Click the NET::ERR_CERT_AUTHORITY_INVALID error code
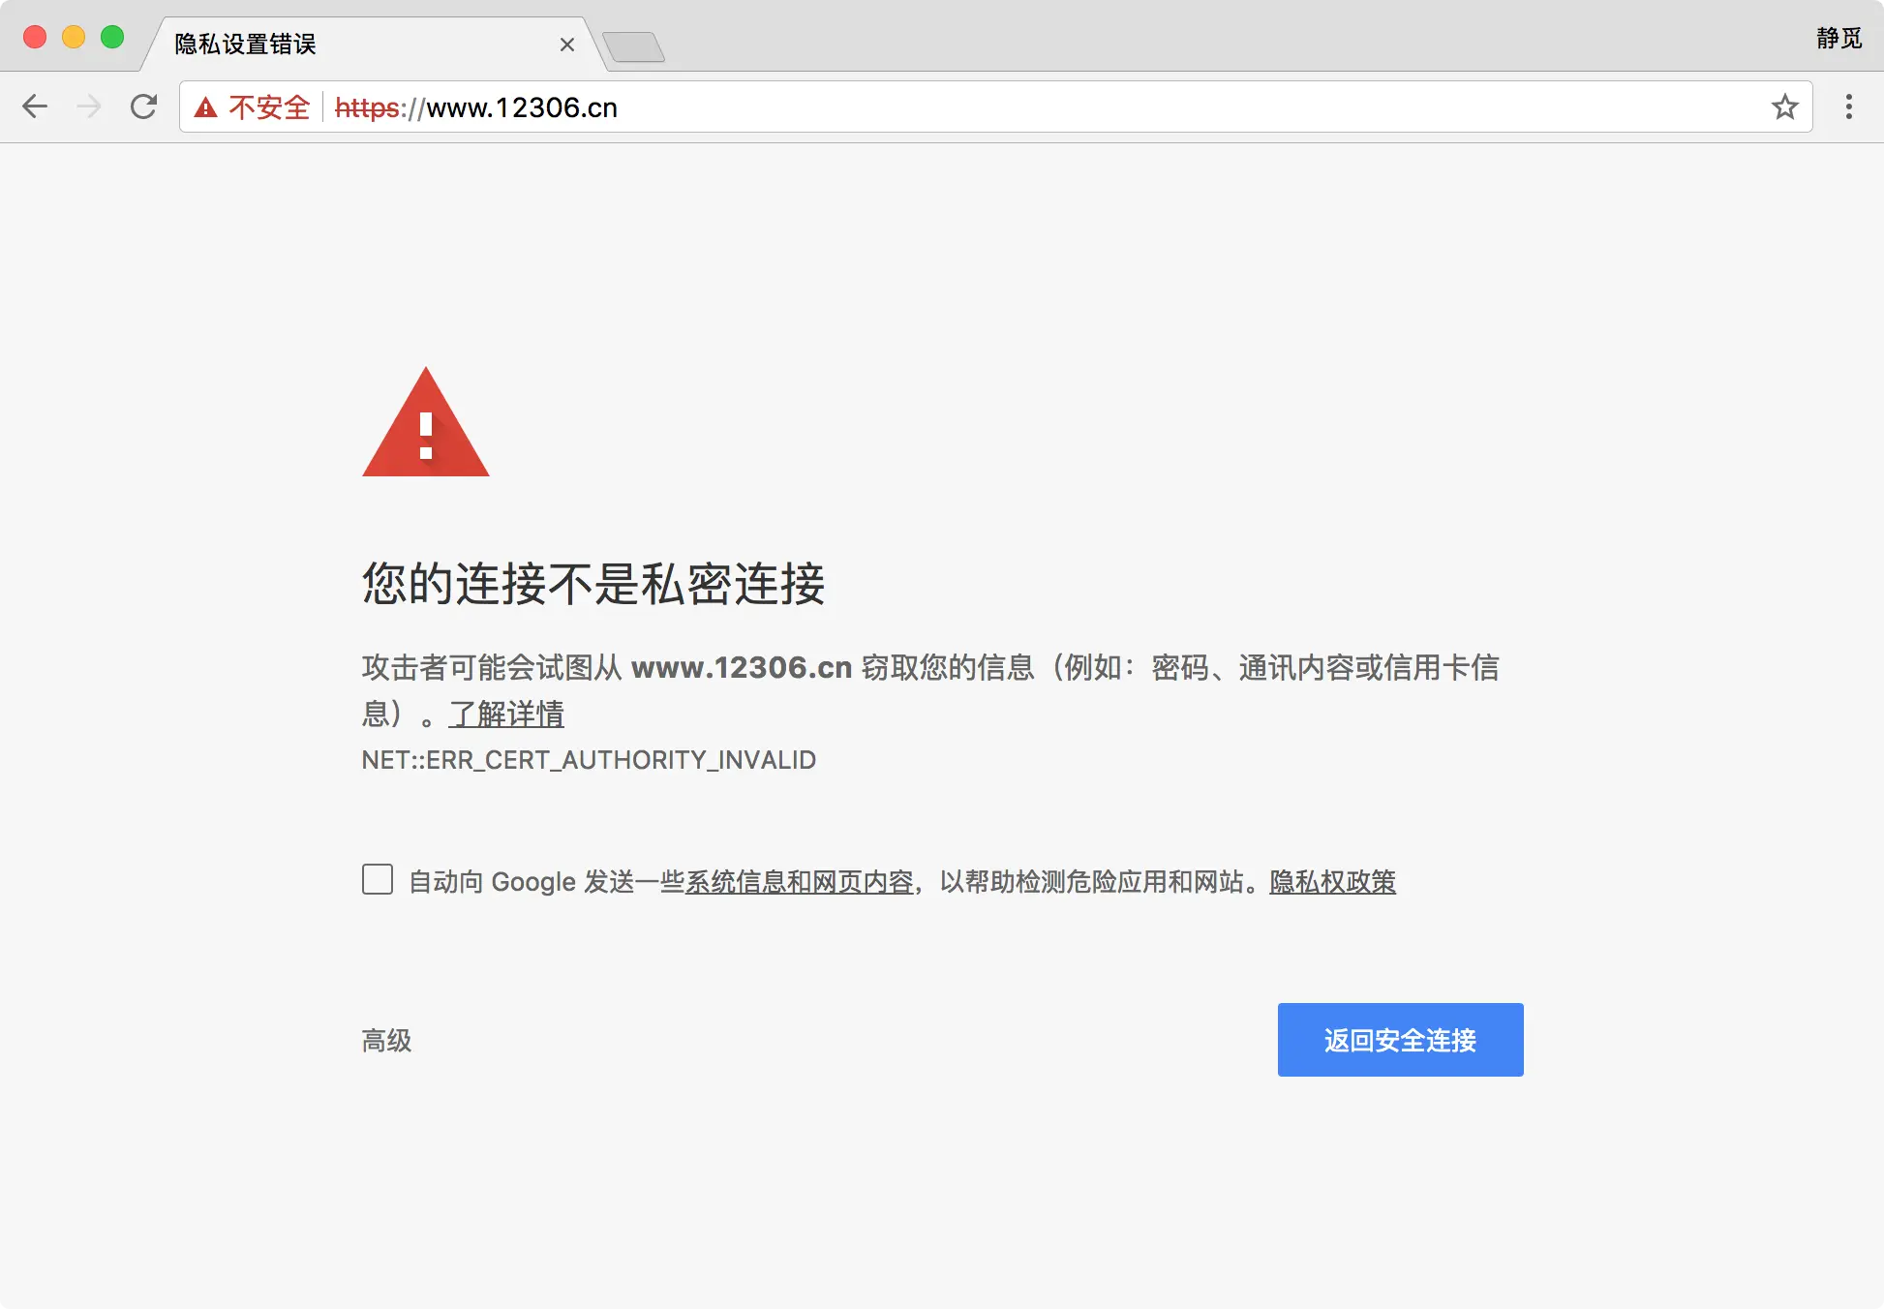 click(589, 760)
